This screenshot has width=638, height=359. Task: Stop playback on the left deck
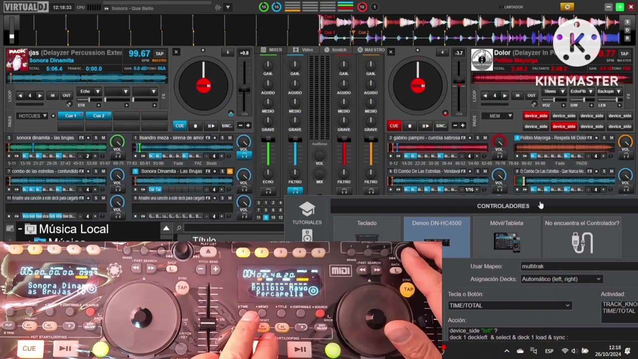[195, 126]
